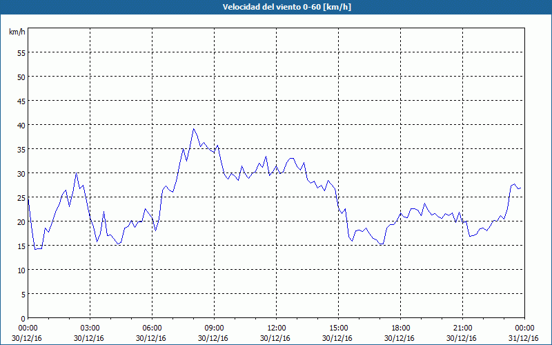Click the 18:00 time label
This screenshot has height=345, width=552.
[401, 328]
